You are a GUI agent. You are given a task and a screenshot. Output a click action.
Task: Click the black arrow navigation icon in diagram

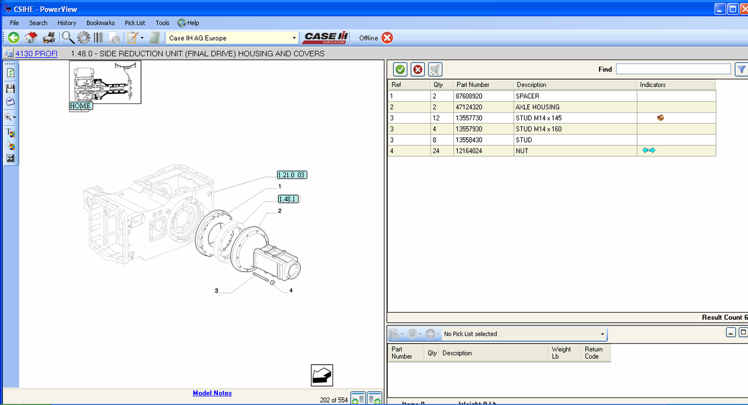point(322,375)
